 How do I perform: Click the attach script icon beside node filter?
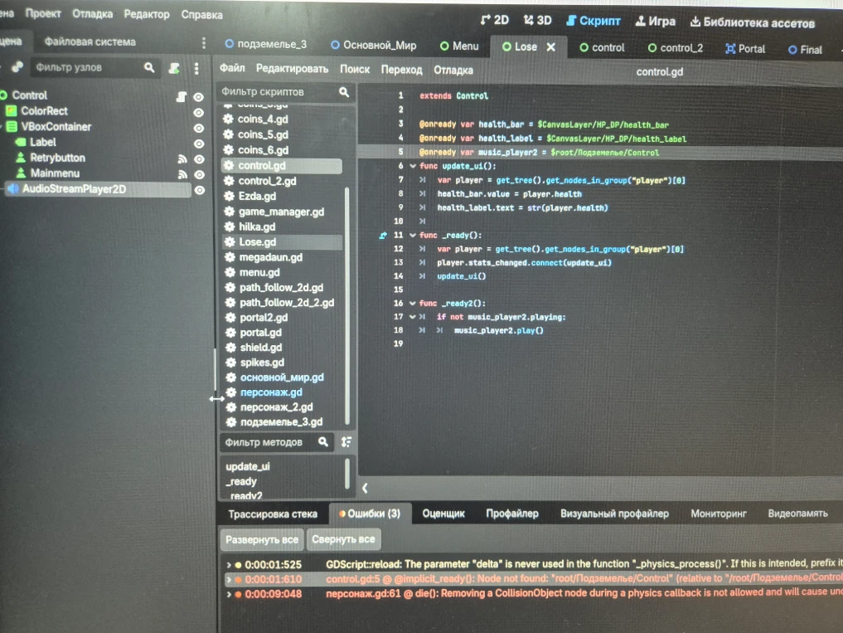tap(174, 68)
